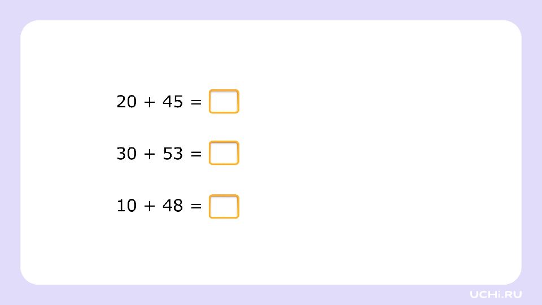Click the number 10 in third equation
The height and width of the screenshot is (305, 542).
point(126,206)
